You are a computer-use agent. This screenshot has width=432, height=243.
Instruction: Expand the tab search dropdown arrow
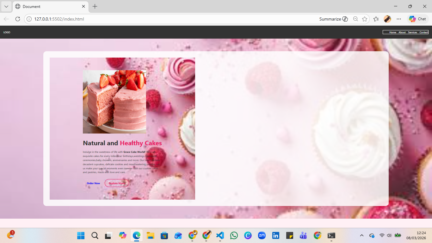pyautogui.click(x=6, y=6)
